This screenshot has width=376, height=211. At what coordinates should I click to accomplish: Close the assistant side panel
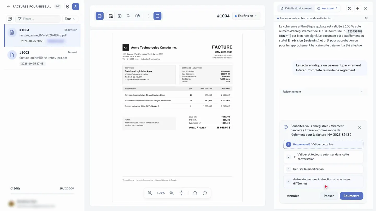point(366,8)
